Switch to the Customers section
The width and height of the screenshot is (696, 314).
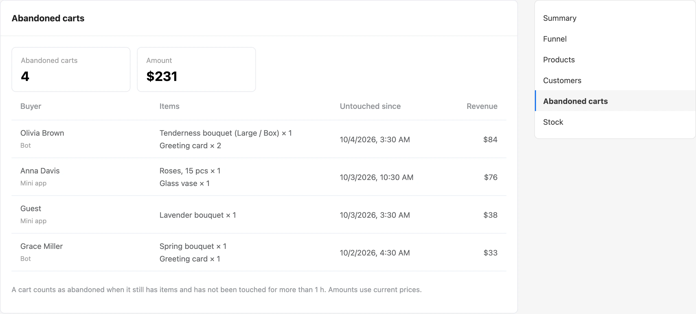615,80
